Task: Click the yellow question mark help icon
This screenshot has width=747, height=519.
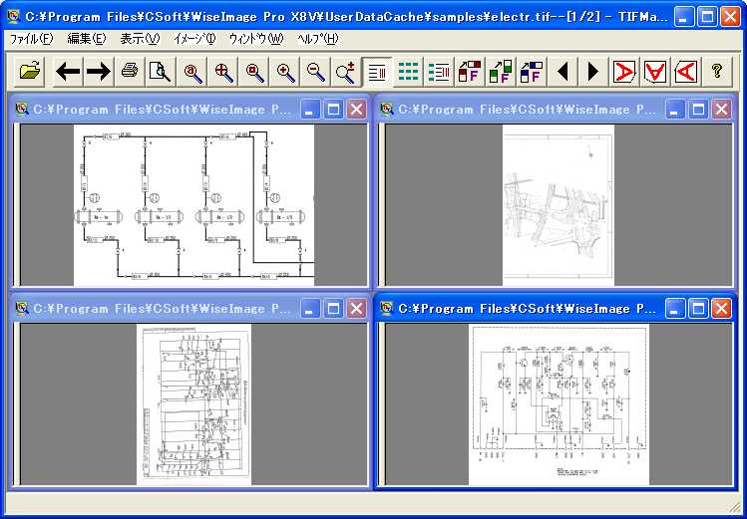Action: pyautogui.click(x=716, y=71)
